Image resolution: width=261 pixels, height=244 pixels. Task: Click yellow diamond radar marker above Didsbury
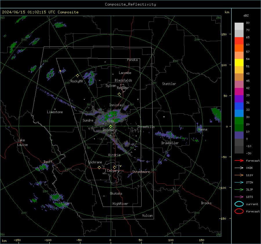(x=110, y=126)
